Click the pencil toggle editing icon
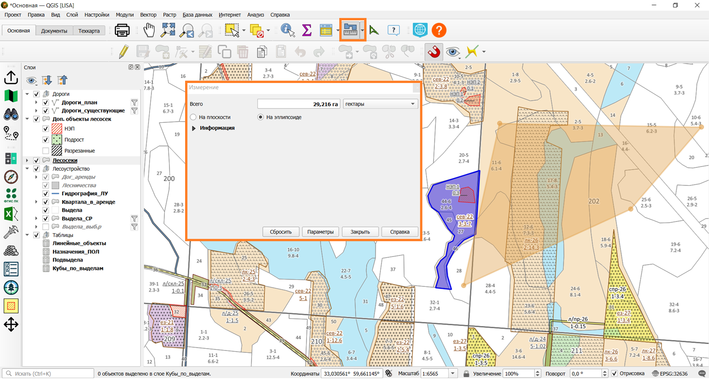Screen dimensions: 709x380 [124, 52]
